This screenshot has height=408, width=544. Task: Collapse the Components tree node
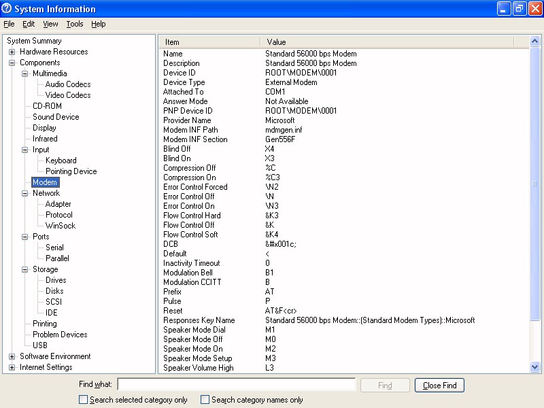(12, 63)
